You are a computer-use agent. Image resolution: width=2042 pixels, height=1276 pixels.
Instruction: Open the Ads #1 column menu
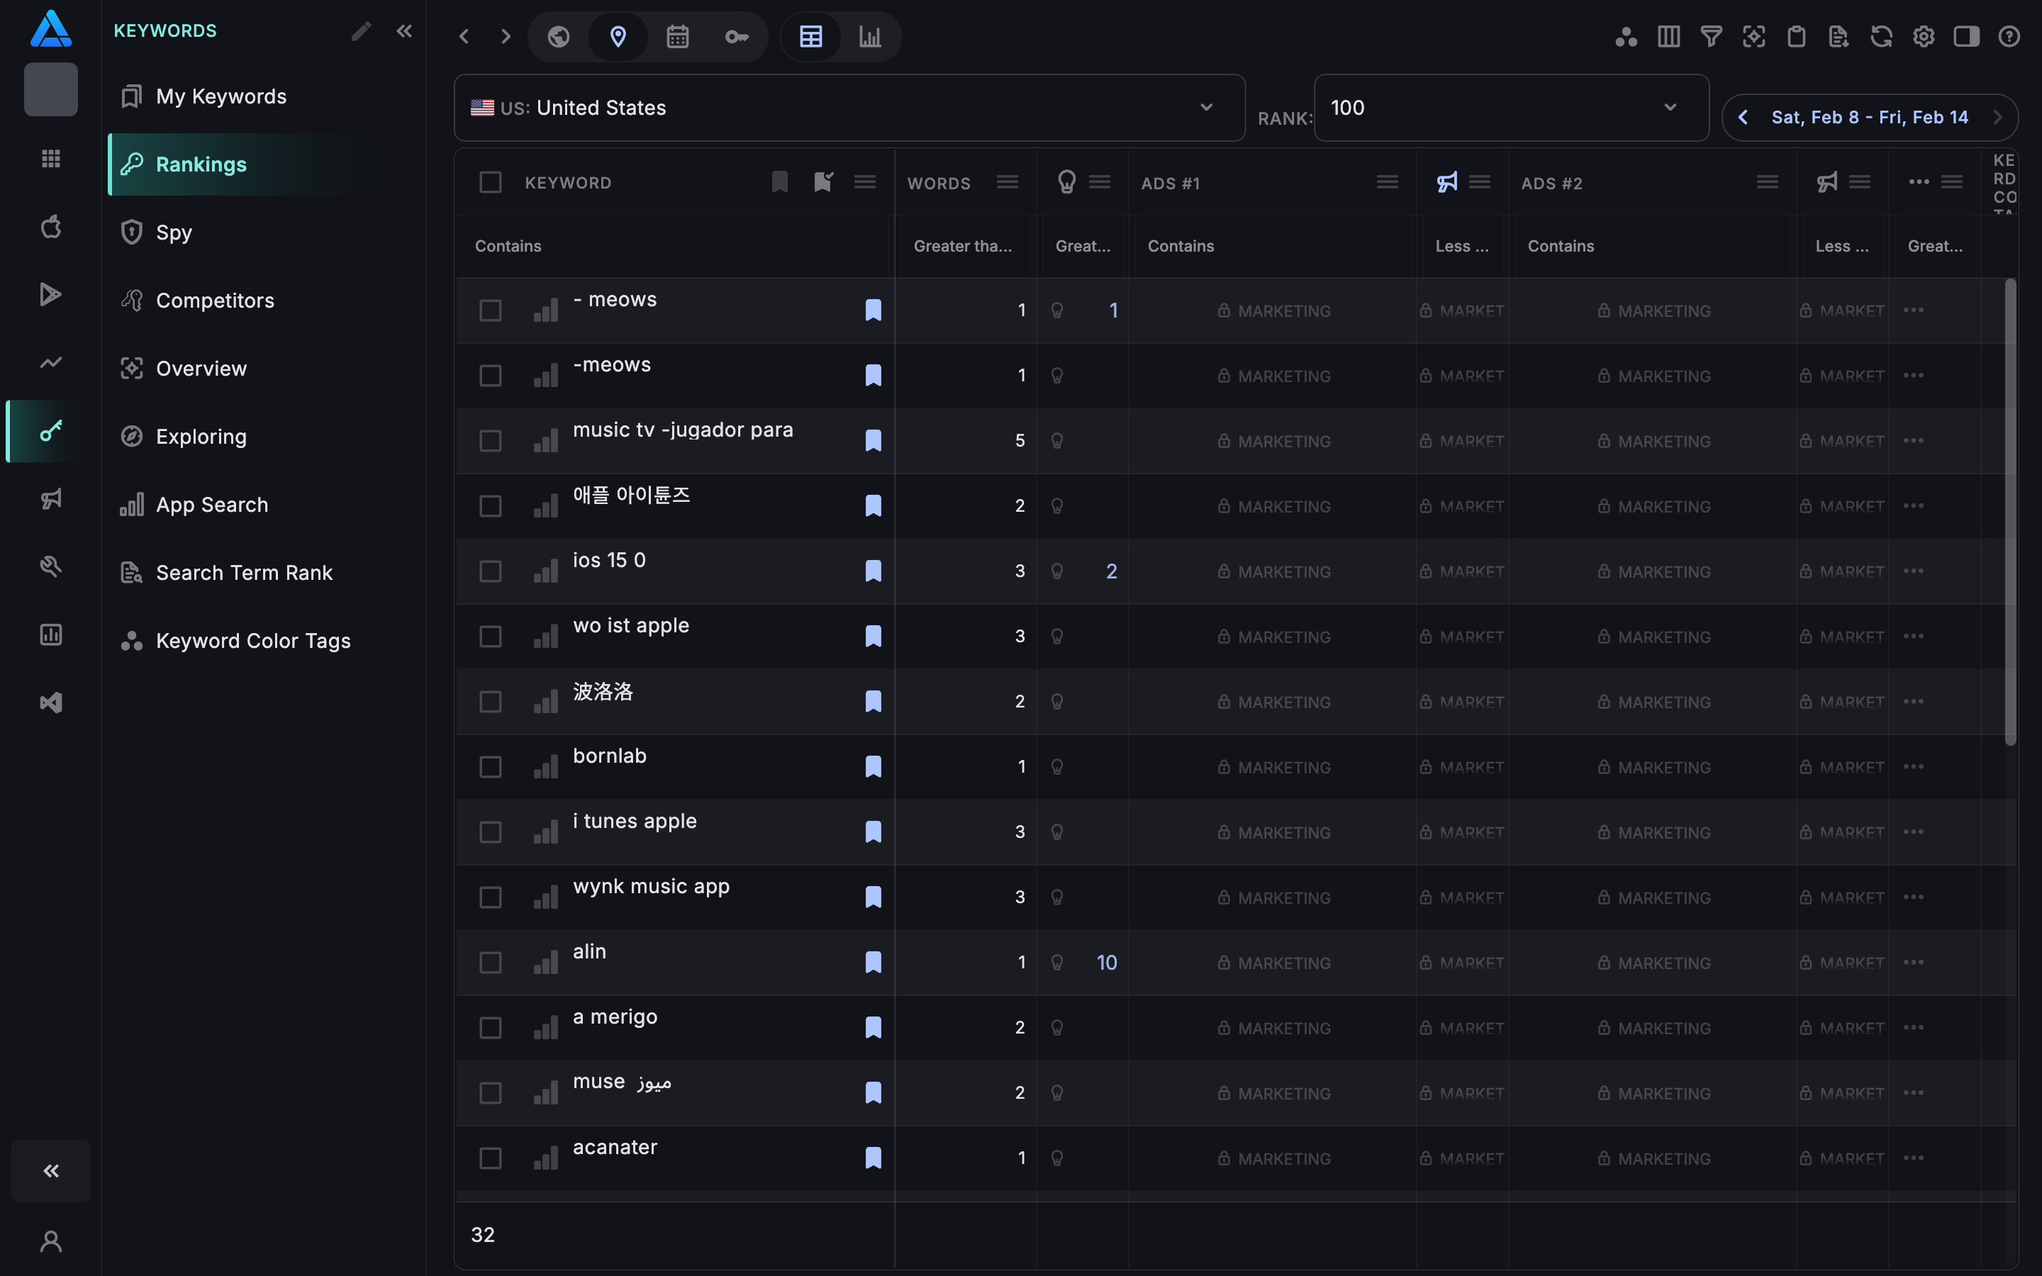[x=1387, y=182]
